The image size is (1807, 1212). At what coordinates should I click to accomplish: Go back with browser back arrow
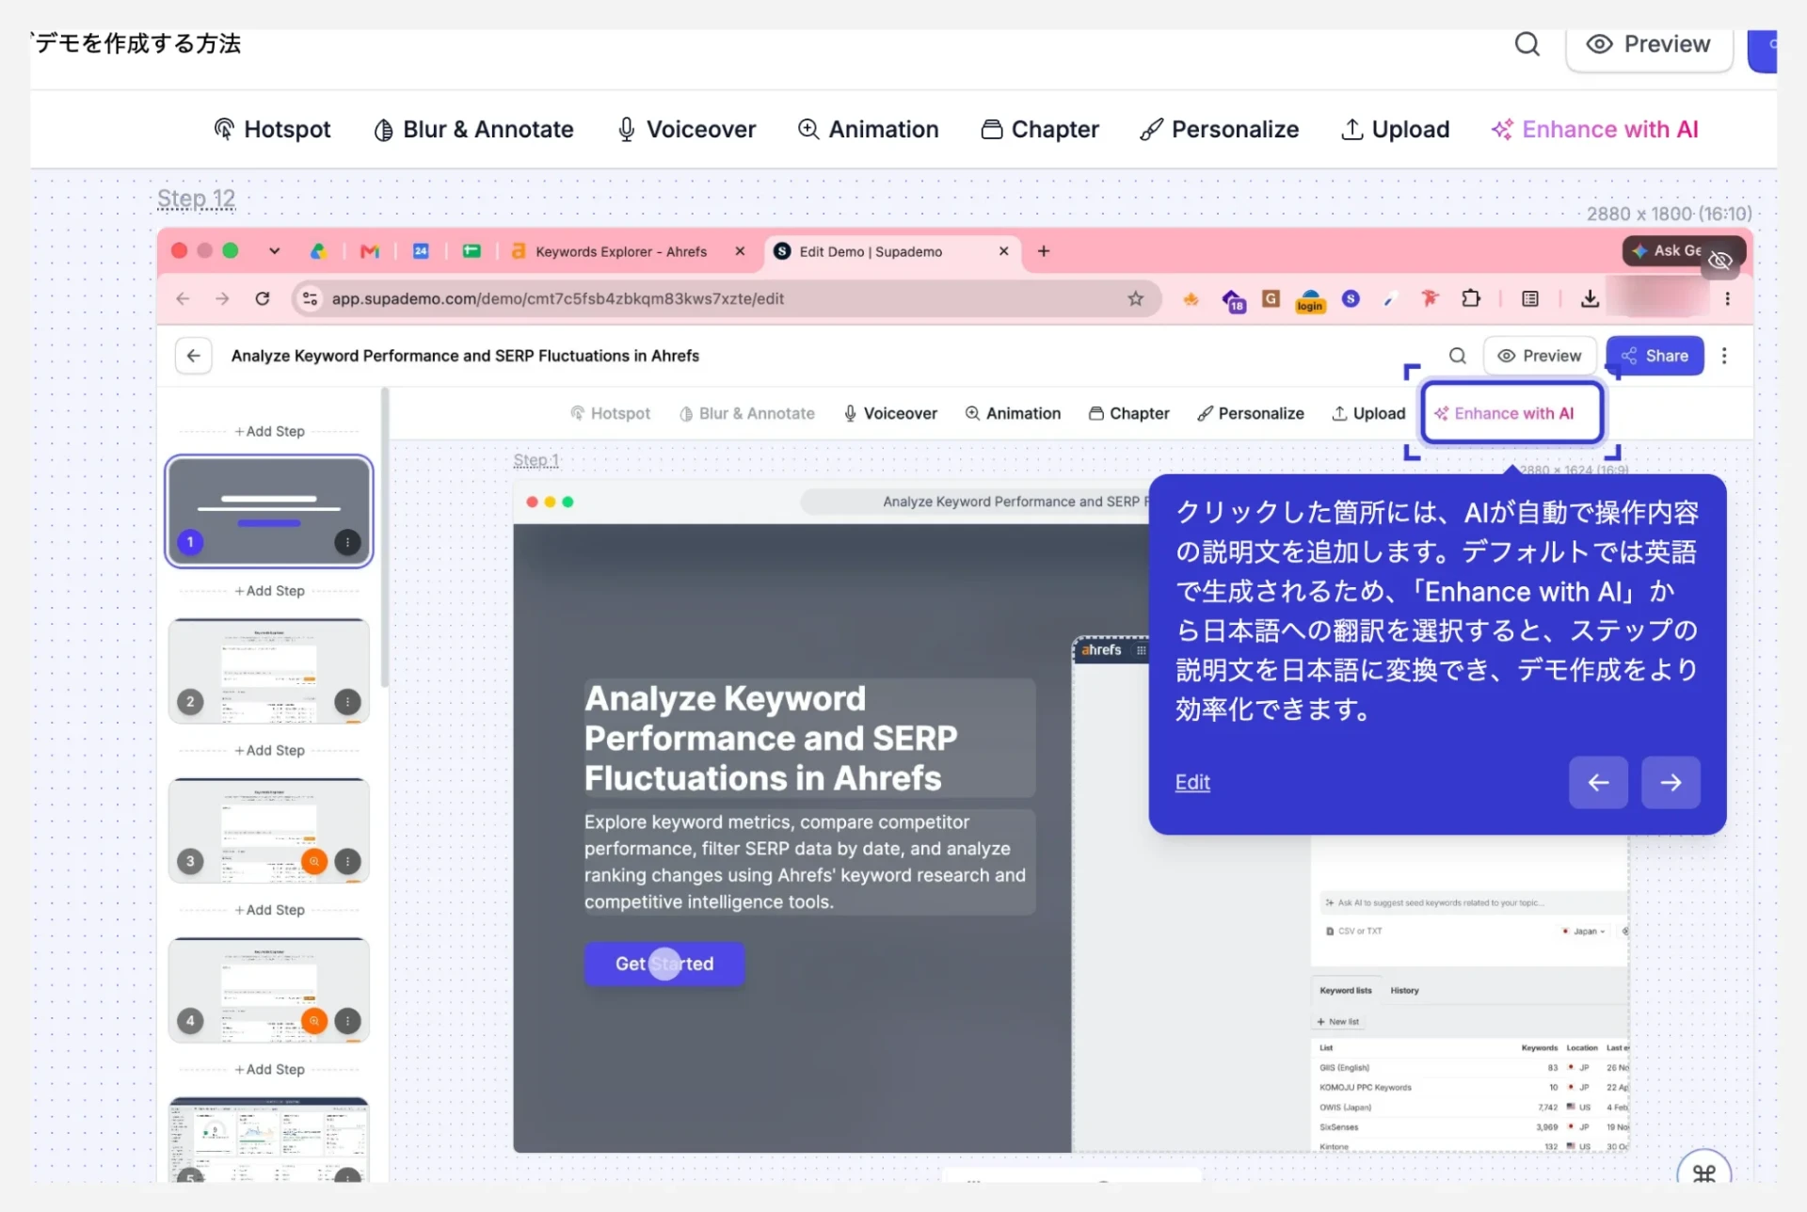pos(183,298)
